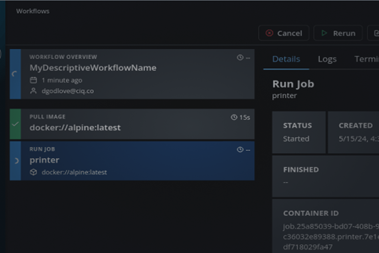Select the docker://alpine:latest Pull Image step
Viewport: 379px width, 253px height.
(x=135, y=124)
